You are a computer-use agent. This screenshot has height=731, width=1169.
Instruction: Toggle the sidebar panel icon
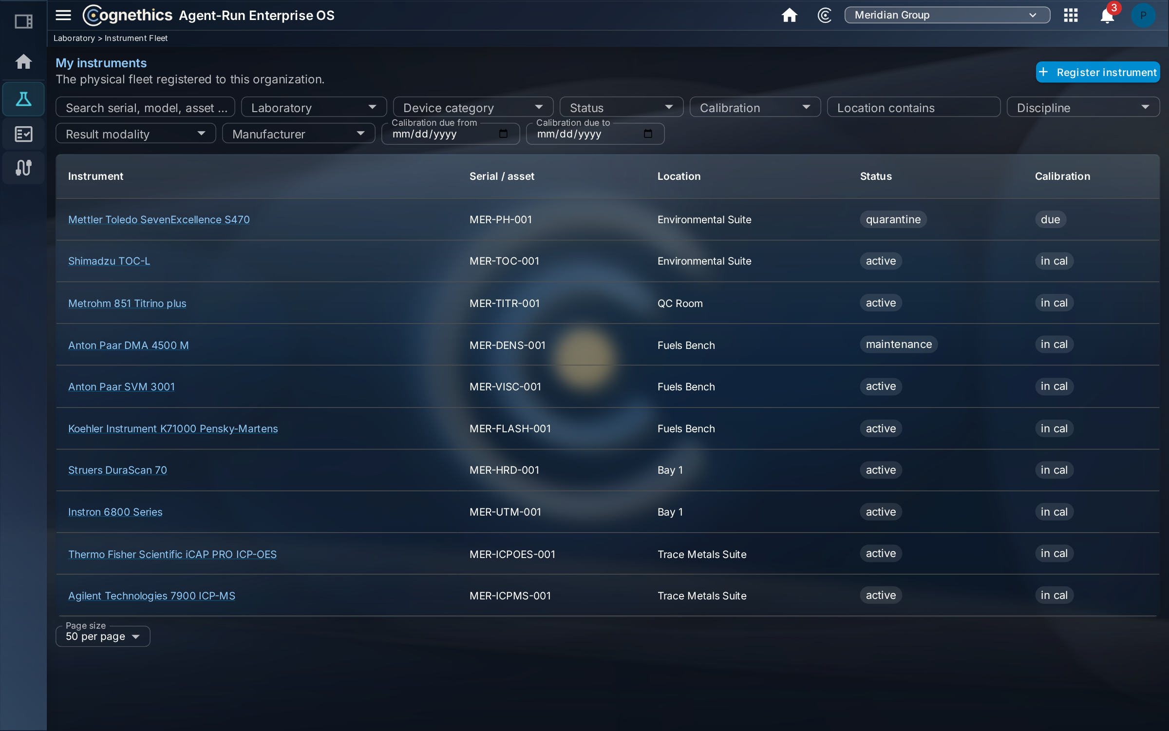[x=23, y=21]
